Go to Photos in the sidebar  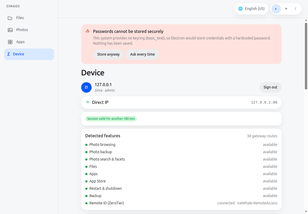(x=29, y=30)
